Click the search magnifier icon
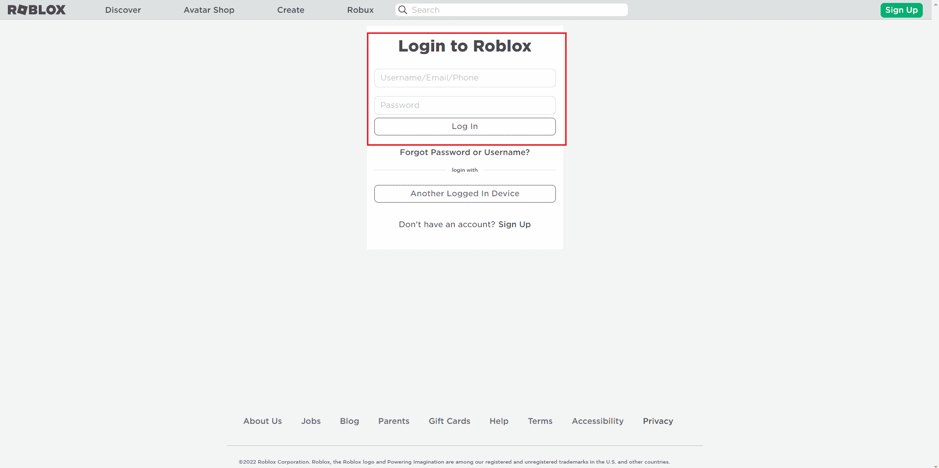 pos(403,10)
